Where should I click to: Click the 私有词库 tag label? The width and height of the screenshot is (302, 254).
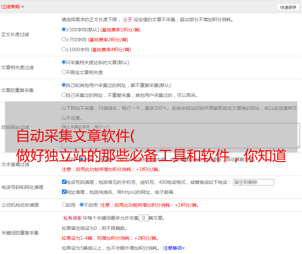tap(72, 218)
